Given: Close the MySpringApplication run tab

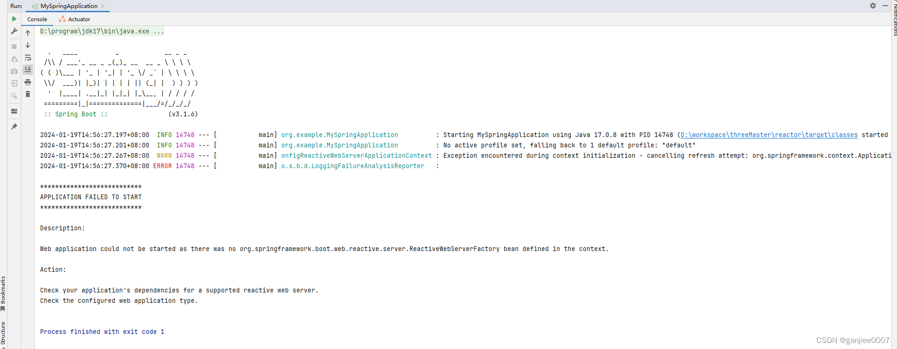Looking at the screenshot, I should [x=103, y=6].
